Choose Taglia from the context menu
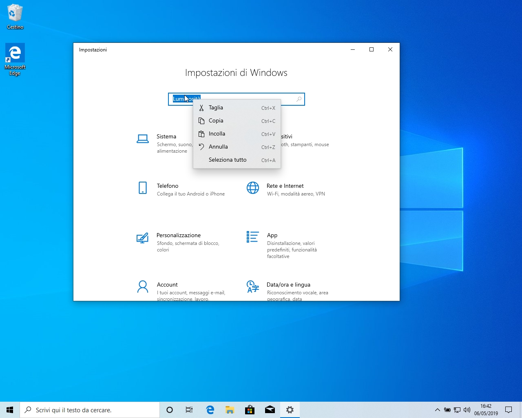522x418 pixels. [237, 108]
